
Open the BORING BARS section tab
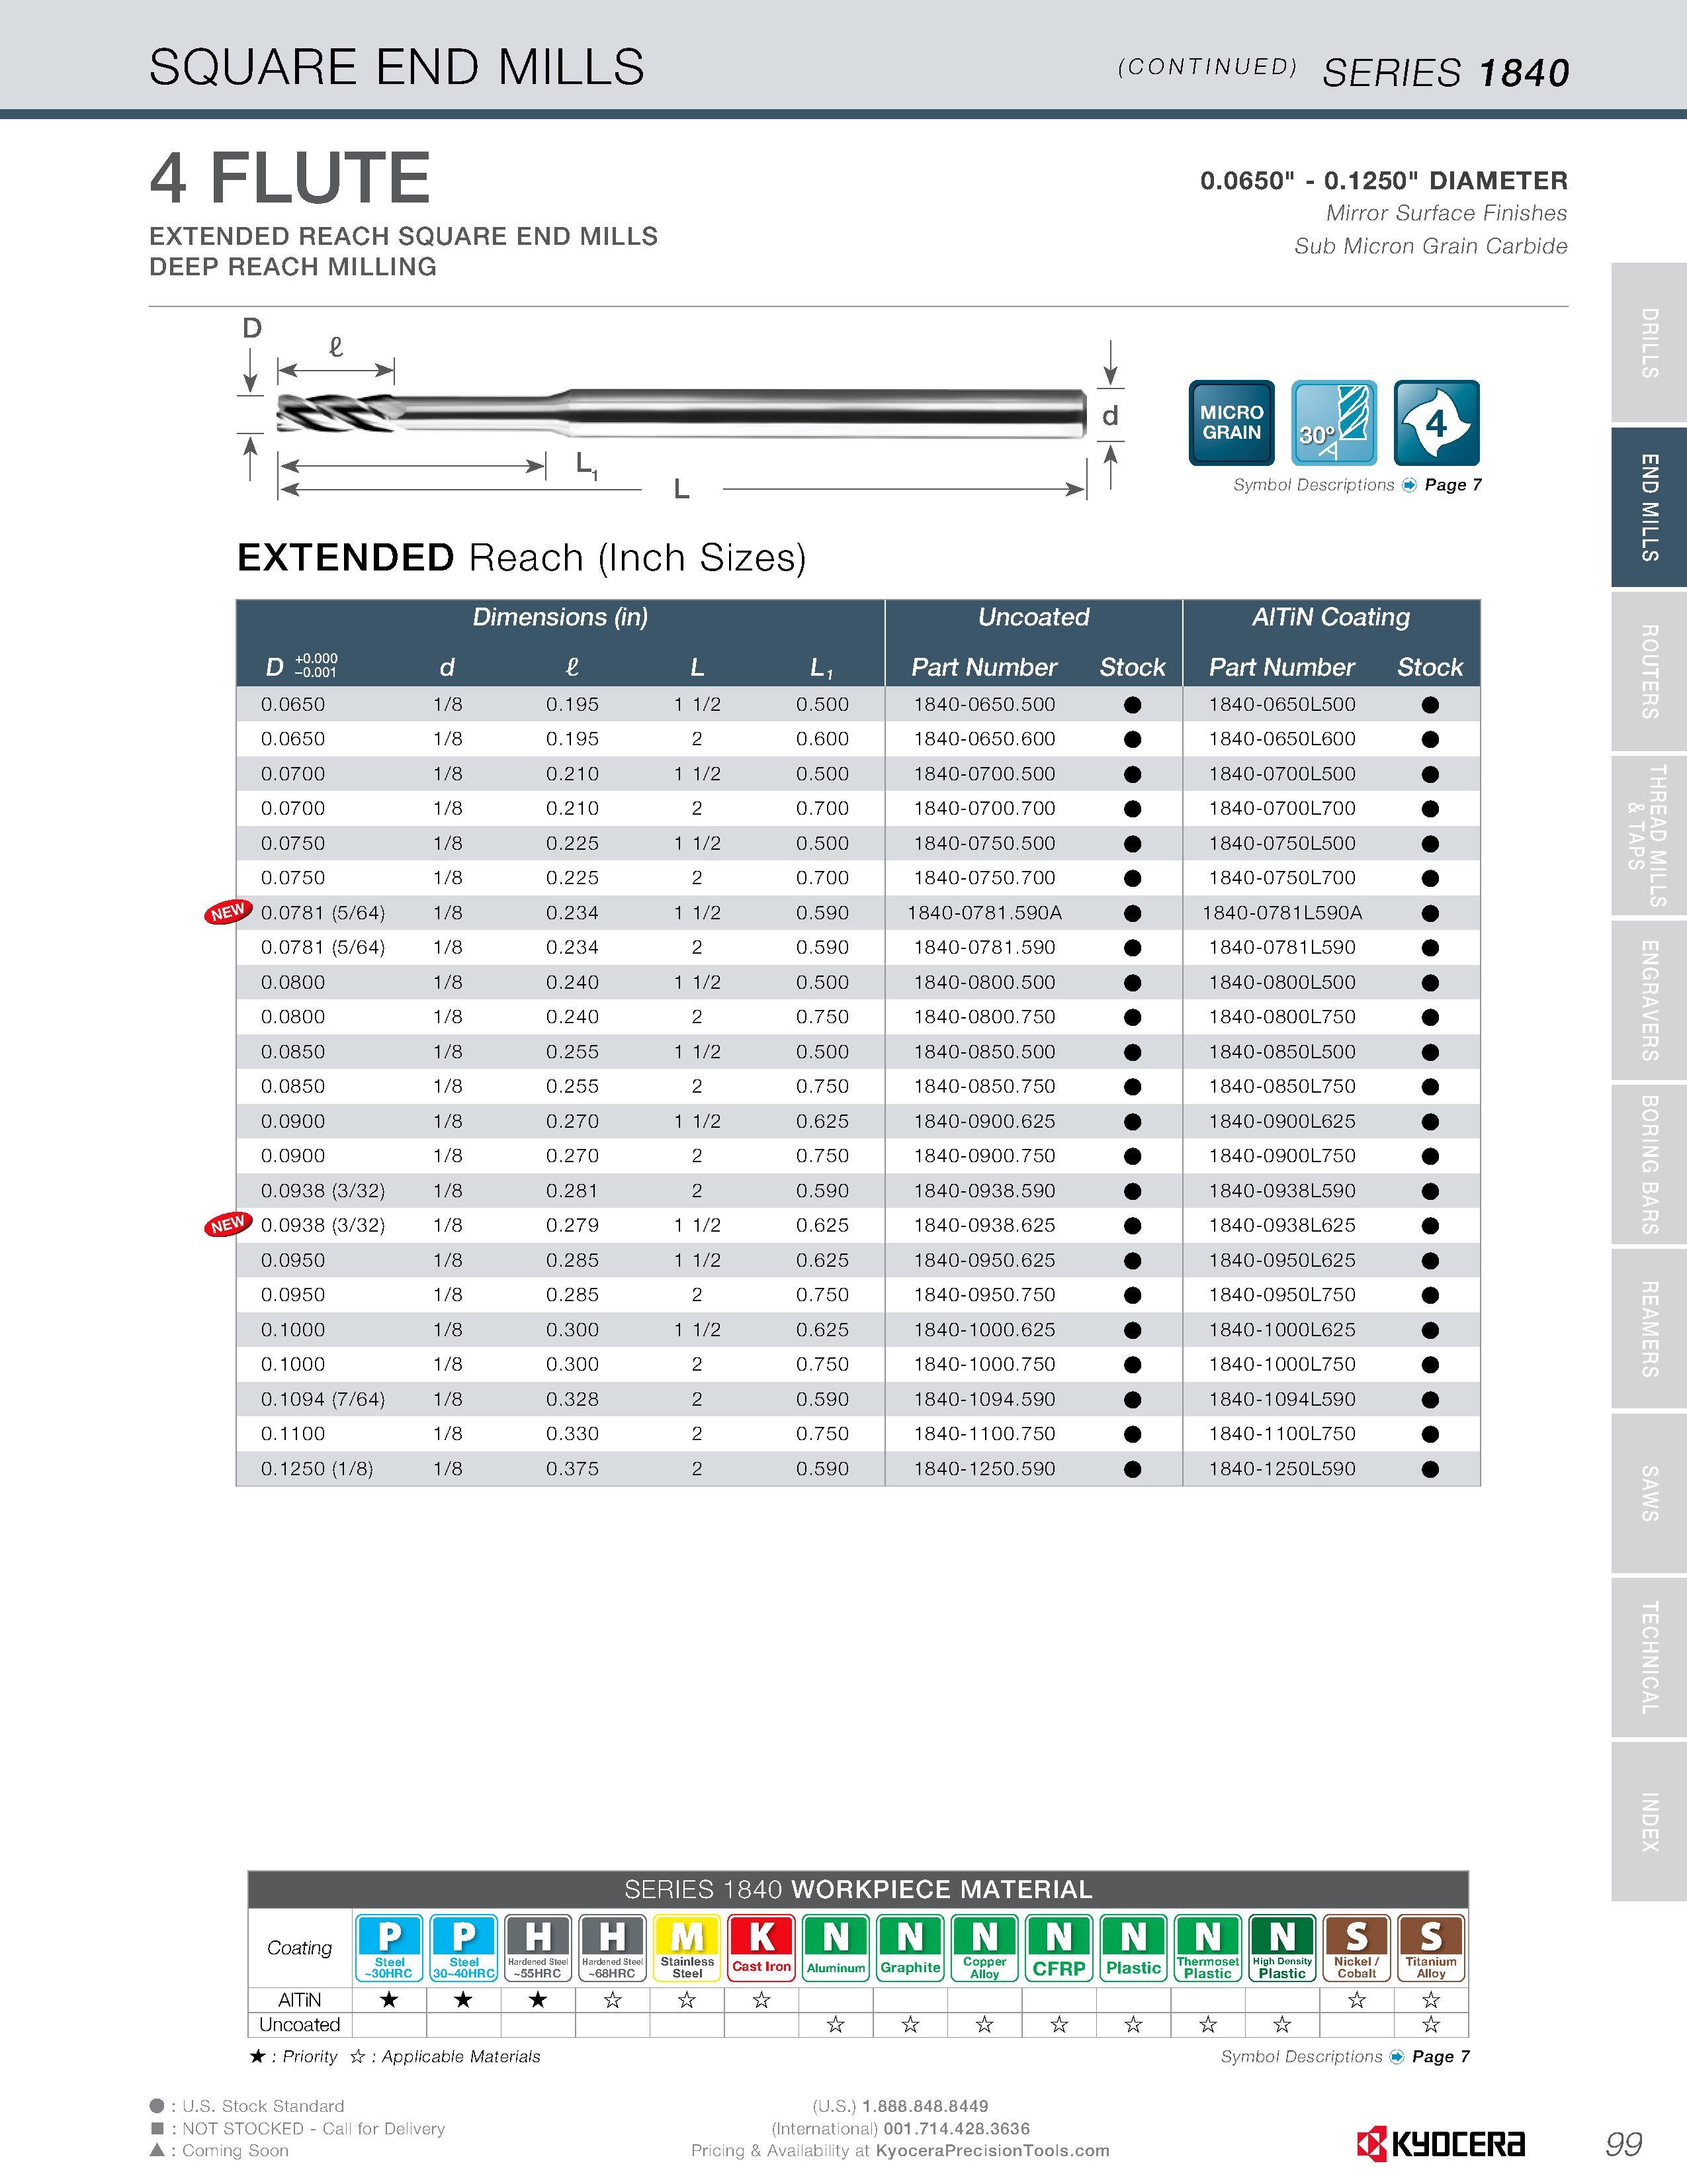click(1649, 1164)
